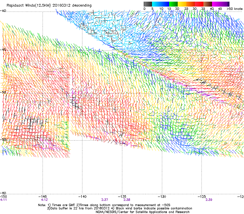Click the legend scale value '45'

[x=220, y=9]
